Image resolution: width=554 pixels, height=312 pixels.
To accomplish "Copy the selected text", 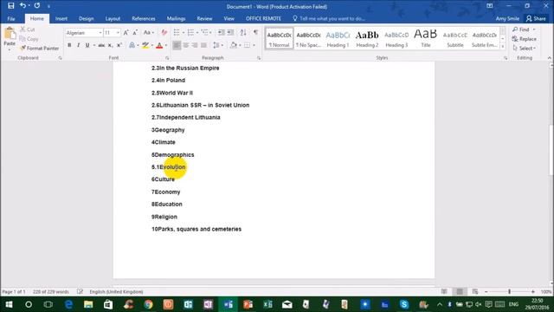I will point(29,39).
